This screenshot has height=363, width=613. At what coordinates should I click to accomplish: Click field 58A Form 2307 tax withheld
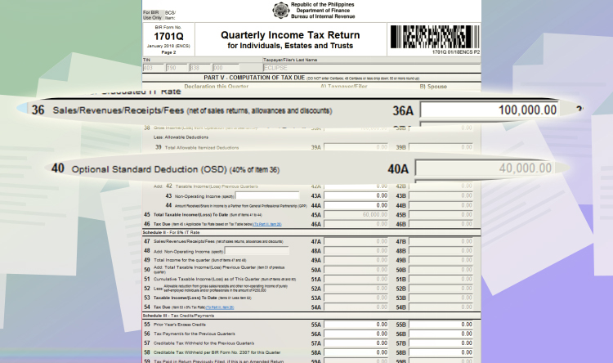pos(356,353)
